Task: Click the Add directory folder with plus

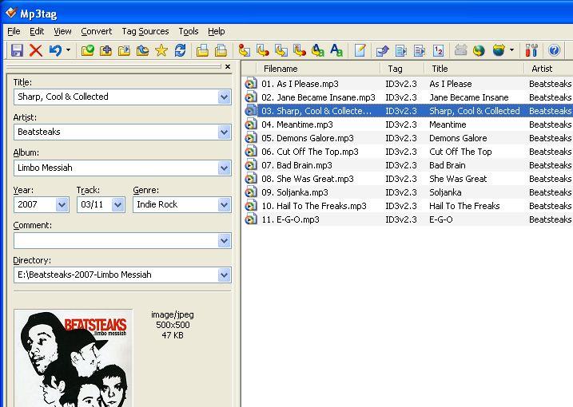Action: click(106, 50)
